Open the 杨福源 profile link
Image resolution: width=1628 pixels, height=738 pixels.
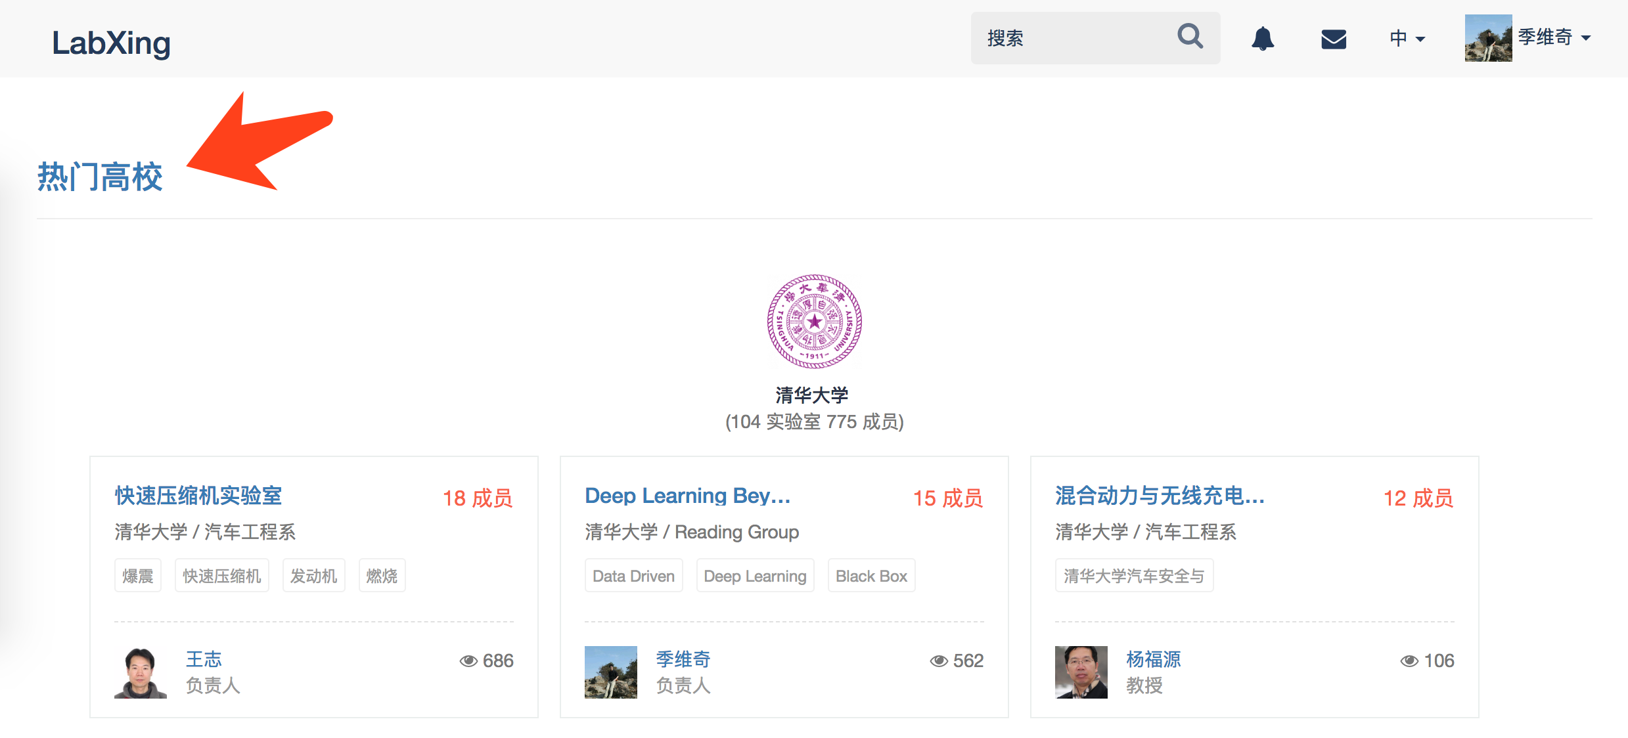pos(1154,659)
